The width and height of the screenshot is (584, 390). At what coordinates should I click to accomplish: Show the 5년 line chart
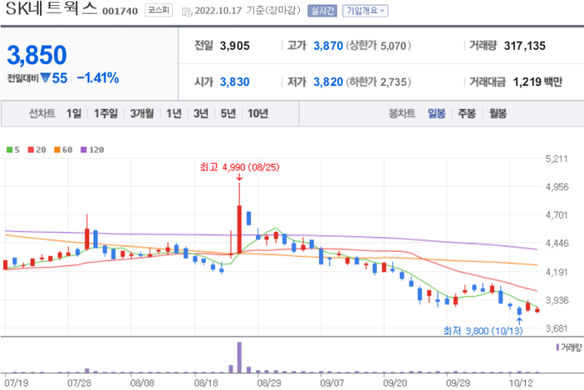228,113
